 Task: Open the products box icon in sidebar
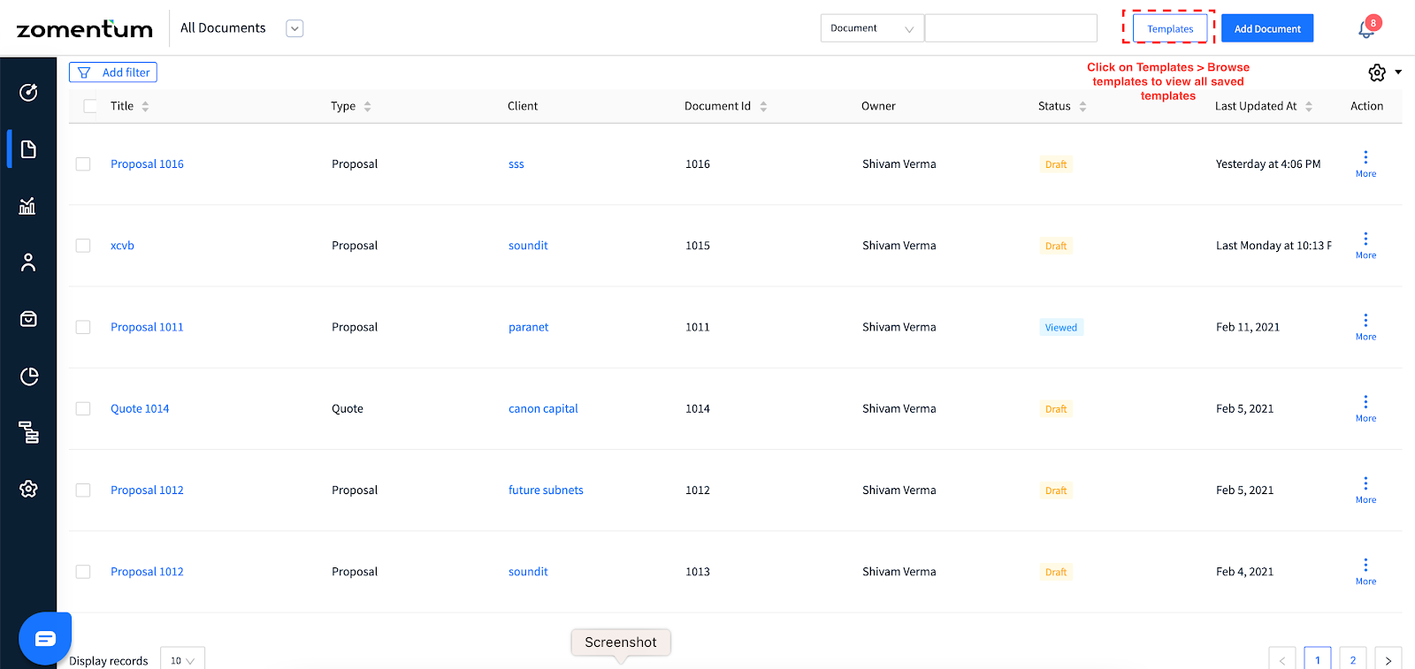28,319
